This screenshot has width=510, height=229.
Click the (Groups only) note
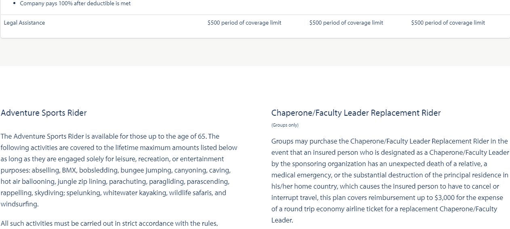tap(285, 125)
